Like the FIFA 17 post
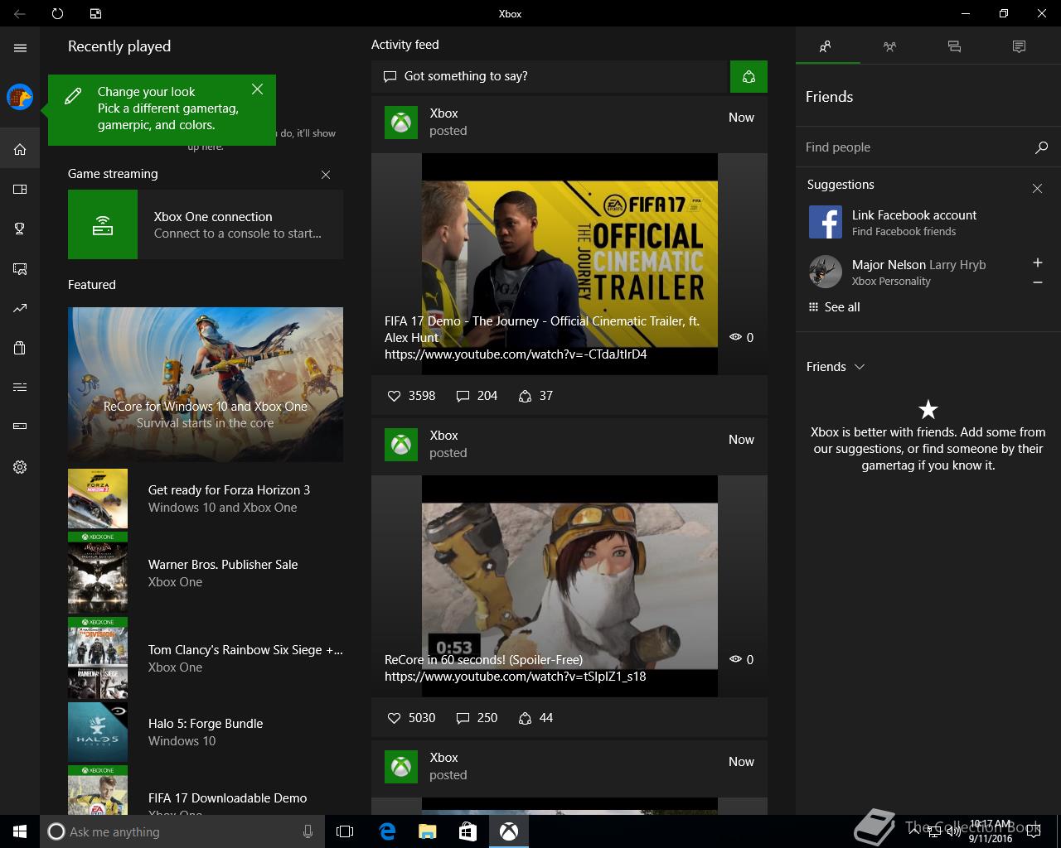 (x=411, y=396)
